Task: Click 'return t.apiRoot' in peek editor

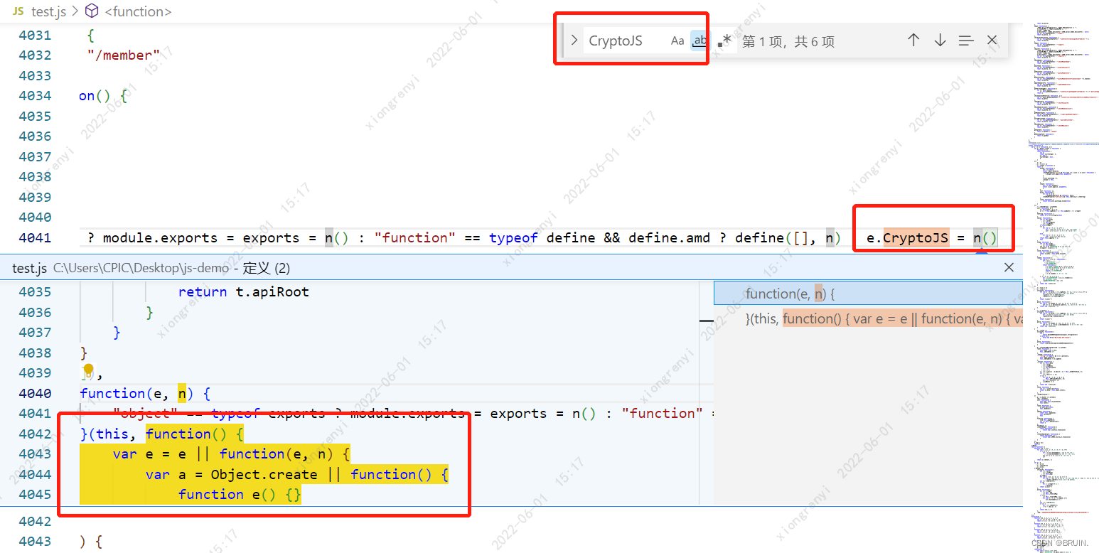Action: coord(244,291)
